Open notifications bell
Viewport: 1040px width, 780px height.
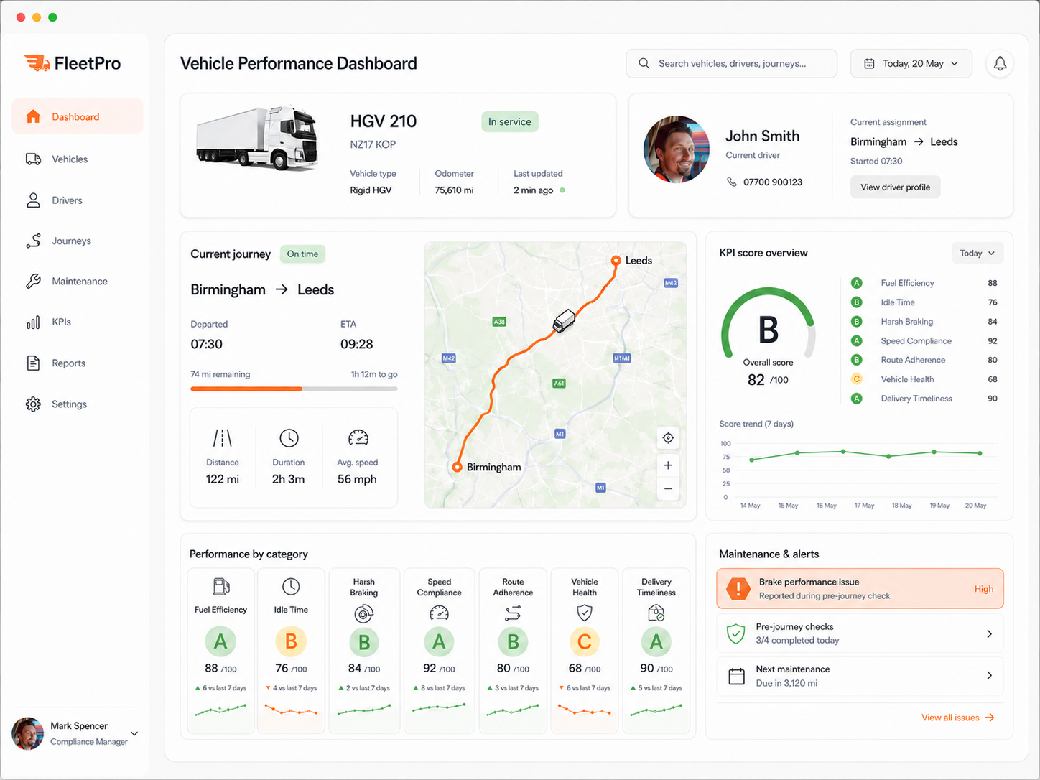[x=1000, y=63]
